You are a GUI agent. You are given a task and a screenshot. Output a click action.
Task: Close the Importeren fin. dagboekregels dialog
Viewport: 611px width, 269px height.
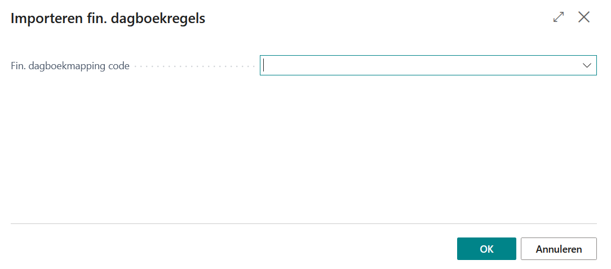tap(584, 17)
